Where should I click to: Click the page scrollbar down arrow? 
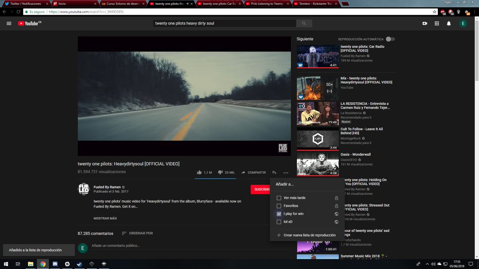pos(477,256)
